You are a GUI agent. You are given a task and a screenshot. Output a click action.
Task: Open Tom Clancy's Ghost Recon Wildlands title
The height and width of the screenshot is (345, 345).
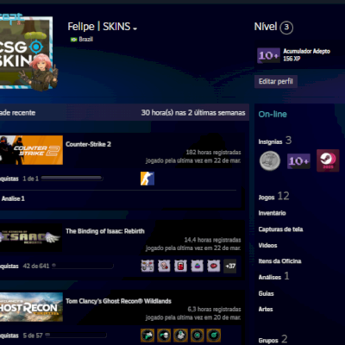(118, 301)
